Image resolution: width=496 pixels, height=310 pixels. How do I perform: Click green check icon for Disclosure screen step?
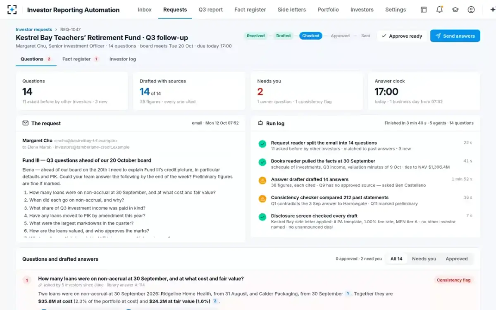pyautogui.click(x=262, y=217)
